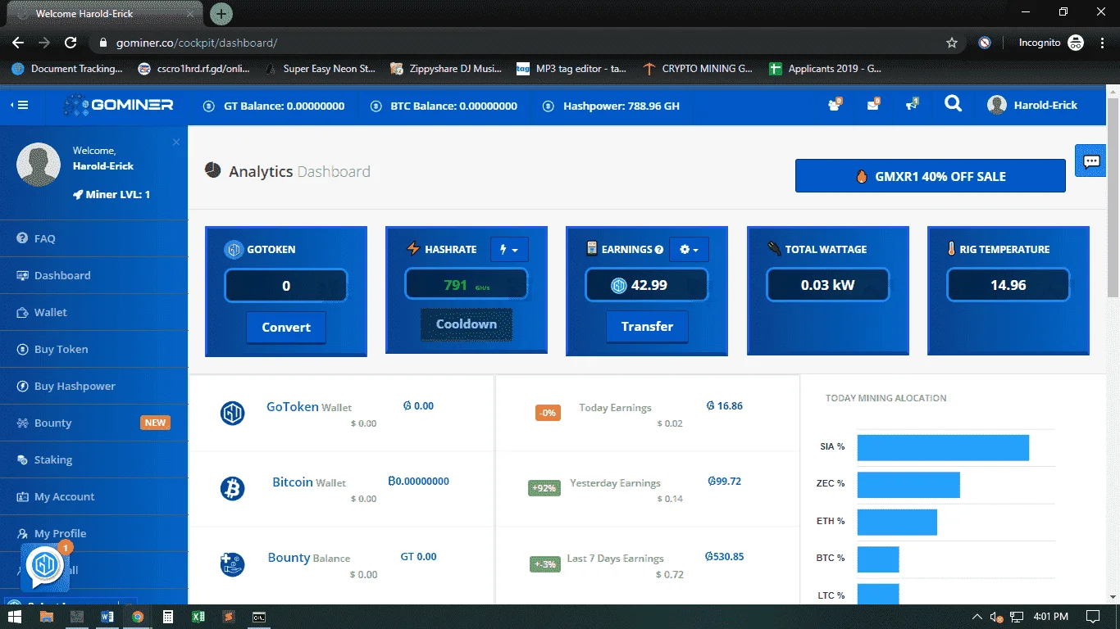Screen dimensions: 1120x629
Task: Click the GoMiner logo
Action: 119,105
